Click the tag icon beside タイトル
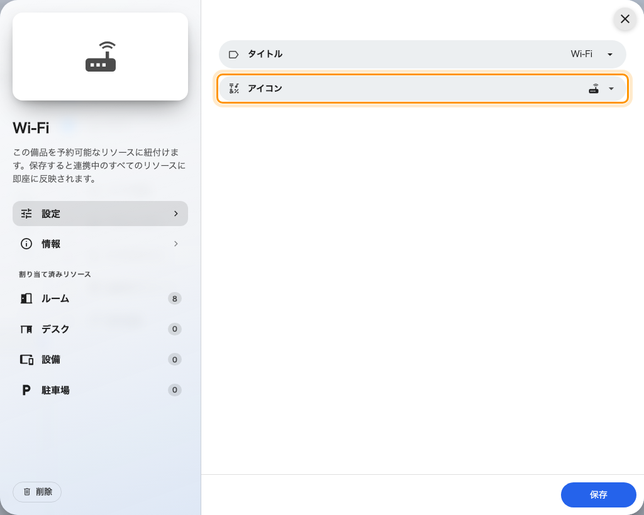 click(x=234, y=55)
